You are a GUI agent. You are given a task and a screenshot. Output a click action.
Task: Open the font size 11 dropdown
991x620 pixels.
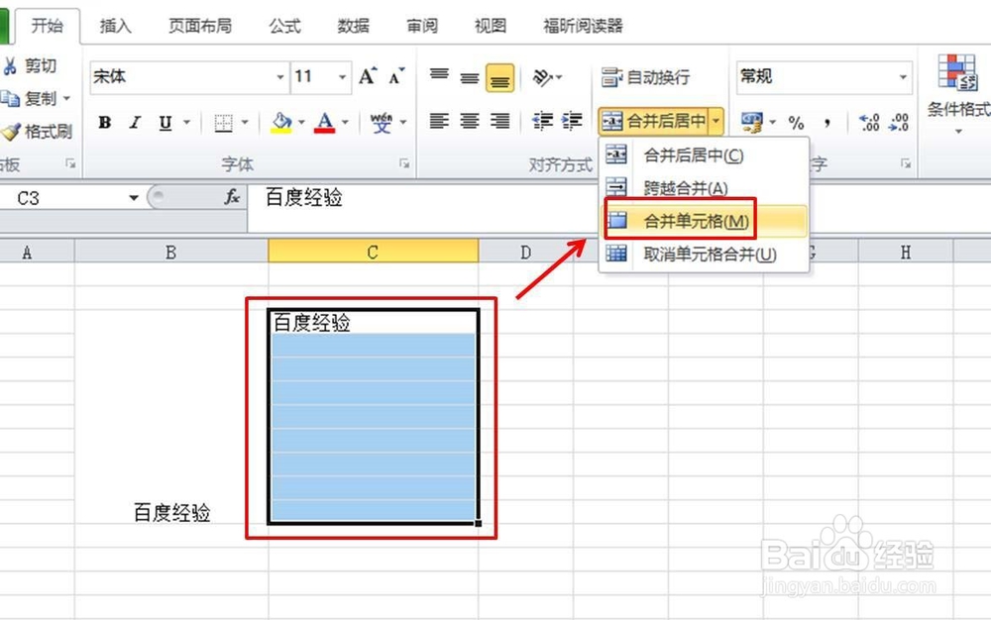341,76
